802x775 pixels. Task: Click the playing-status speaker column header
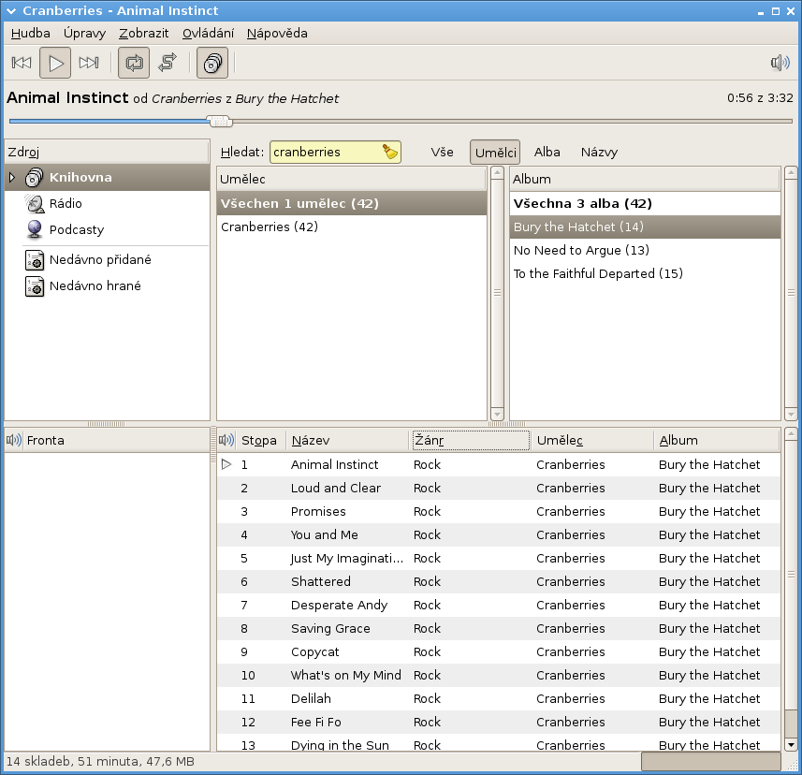226,441
